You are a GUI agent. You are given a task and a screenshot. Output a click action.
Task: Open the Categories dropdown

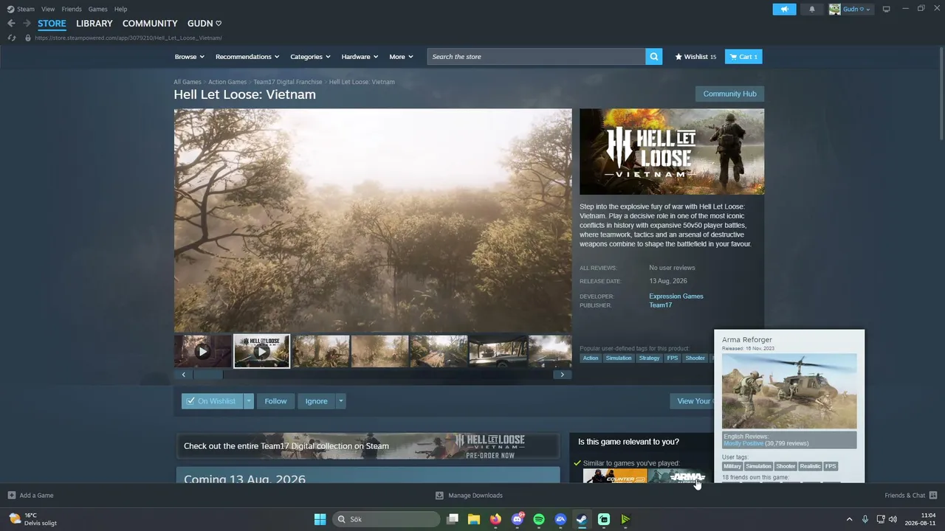coord(310,57)
